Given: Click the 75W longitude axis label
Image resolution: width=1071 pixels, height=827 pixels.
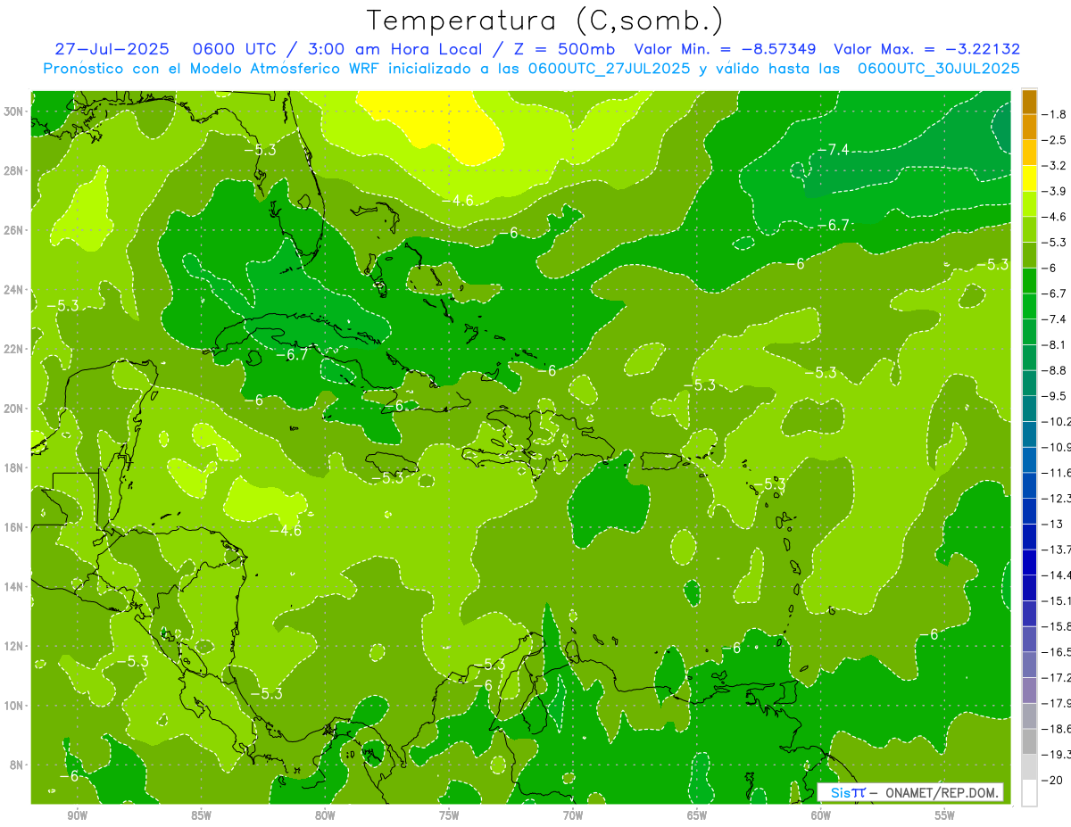Looking at the screenshot, I should click(449, 815).
